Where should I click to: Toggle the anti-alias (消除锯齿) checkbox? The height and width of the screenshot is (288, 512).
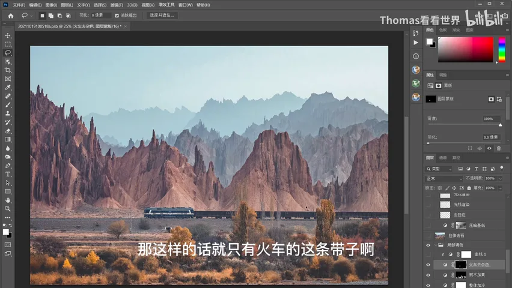point(117,16)
